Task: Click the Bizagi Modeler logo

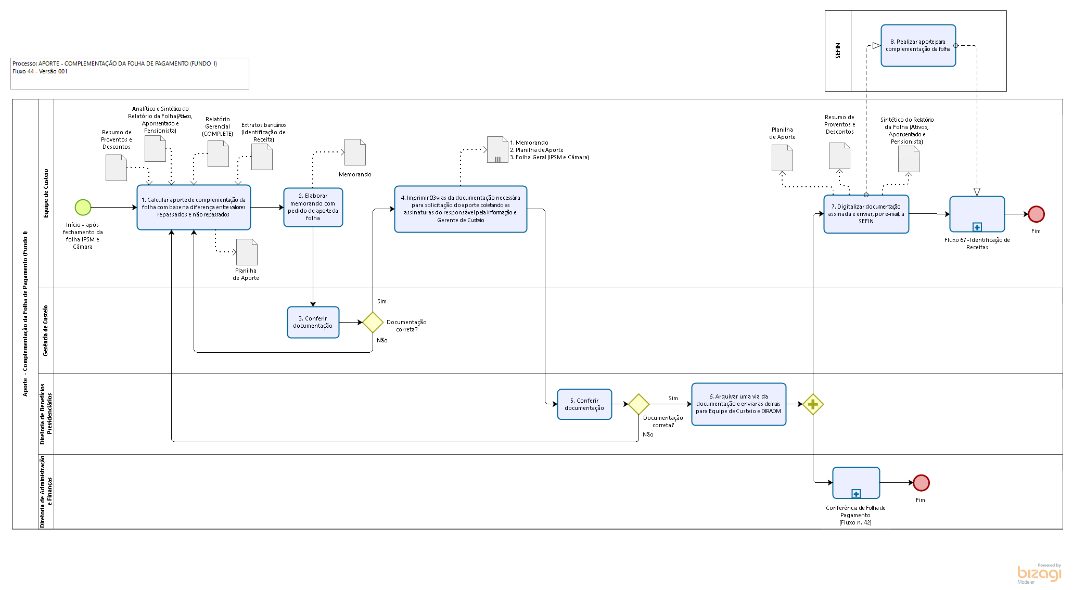Action: pyautogui.click(x=1039, y=573)
